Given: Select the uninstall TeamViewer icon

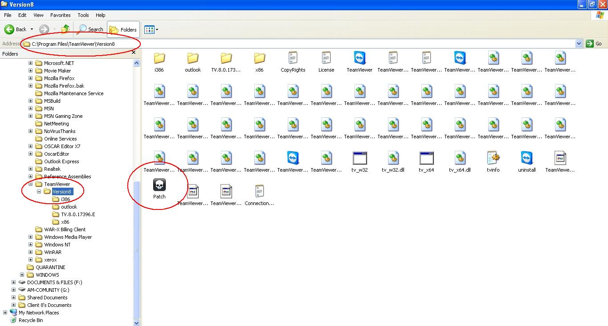Looking at the screenshot, I should pyautogui.click(x=526, y=158).
